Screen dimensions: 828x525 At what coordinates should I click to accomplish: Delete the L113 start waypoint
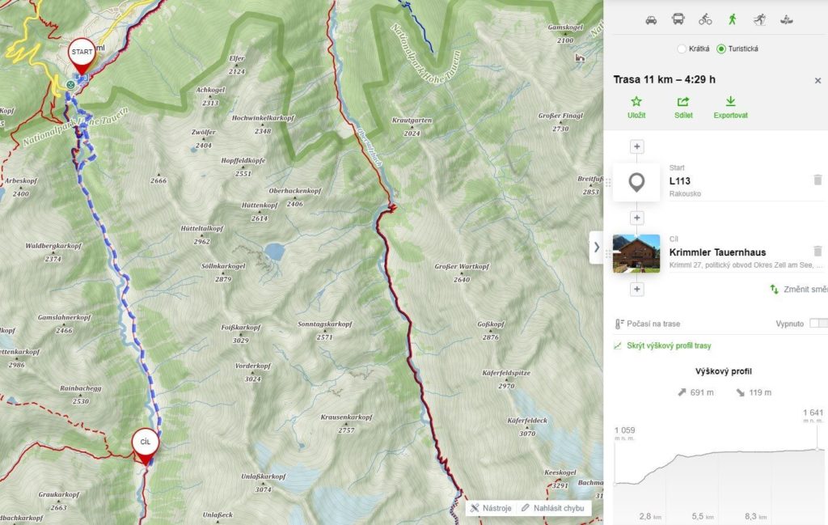pos(817,180)
